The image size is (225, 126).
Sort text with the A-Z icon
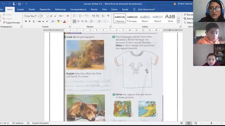[x=103, y=16]
